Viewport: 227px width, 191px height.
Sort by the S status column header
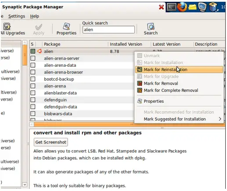pos(32,44)
